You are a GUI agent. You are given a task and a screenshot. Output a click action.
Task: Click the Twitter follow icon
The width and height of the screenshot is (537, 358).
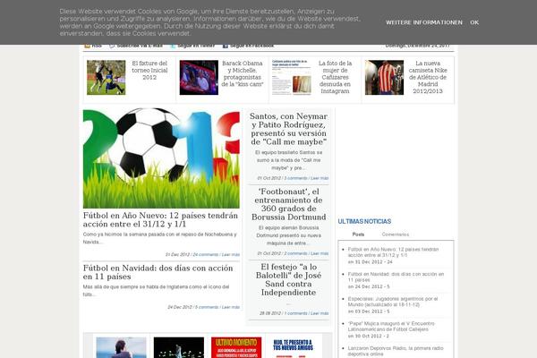tap(173, 46)
